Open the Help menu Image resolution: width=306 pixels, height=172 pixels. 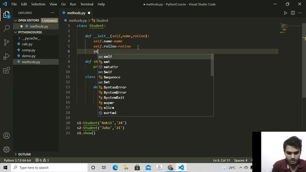point(101,4)
